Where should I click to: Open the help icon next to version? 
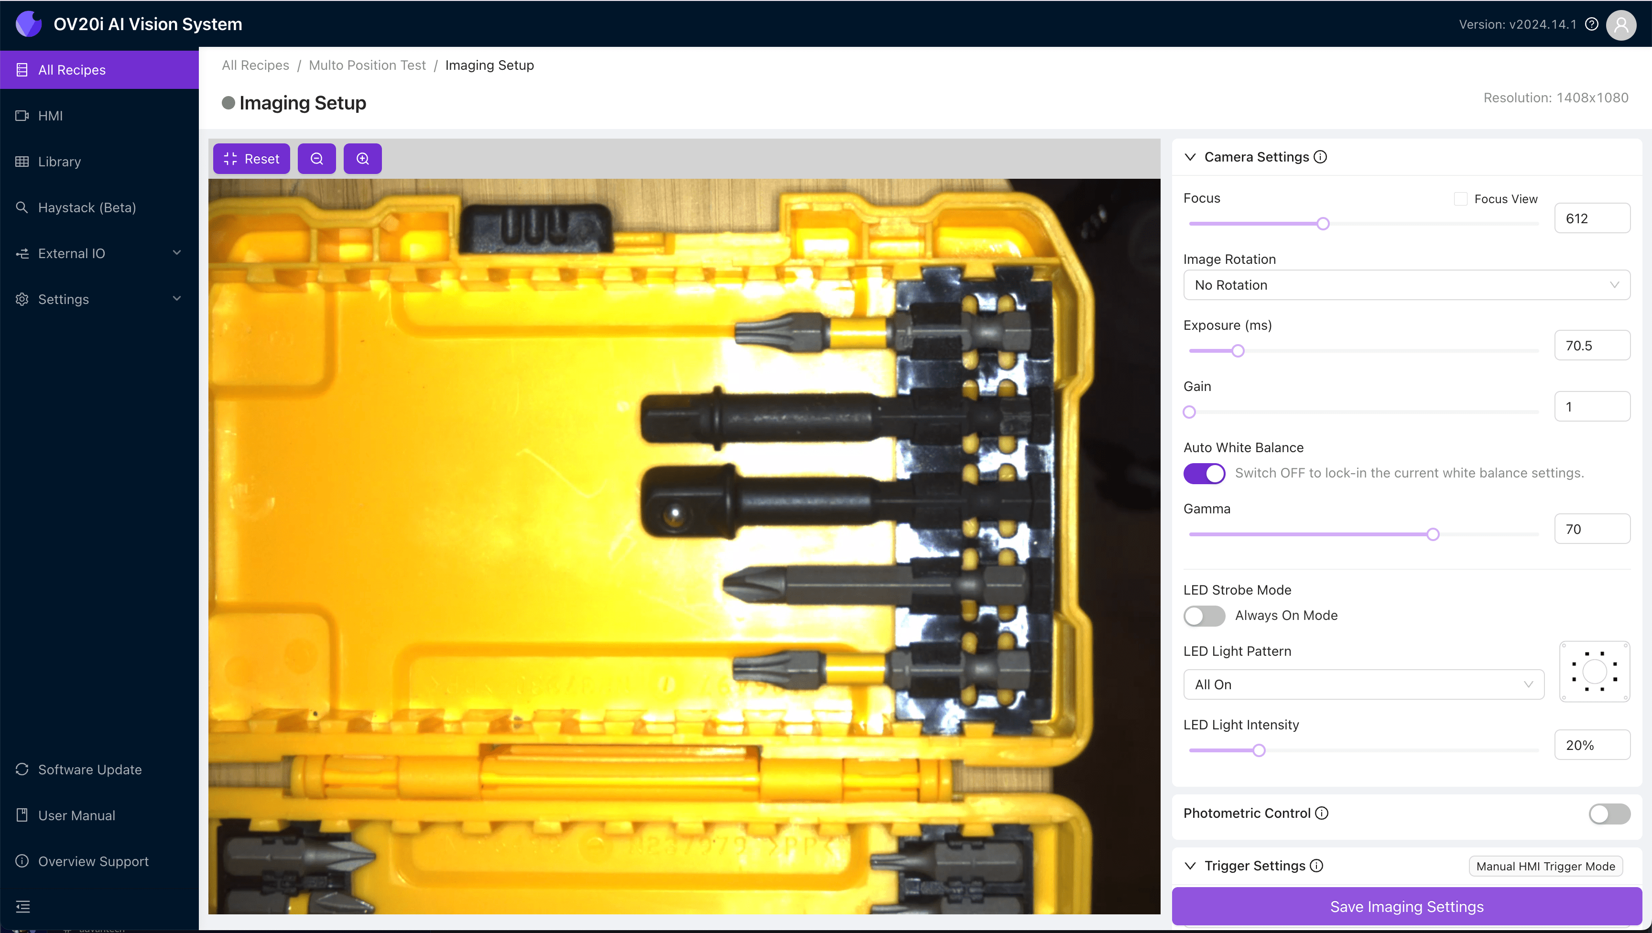[x=1592, y=24]
